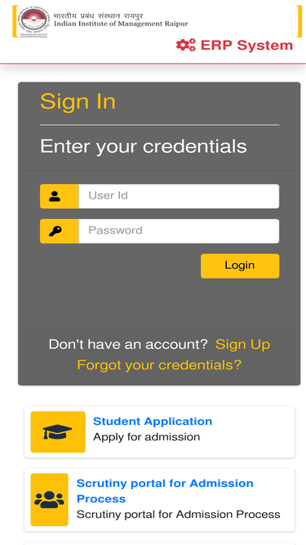
Task: Click the Sign In heading
Action: (78, 101)
